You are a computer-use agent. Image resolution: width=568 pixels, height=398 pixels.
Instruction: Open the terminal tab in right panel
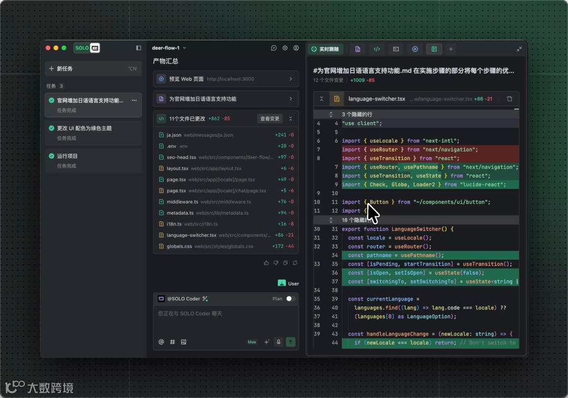pos(396,49)
